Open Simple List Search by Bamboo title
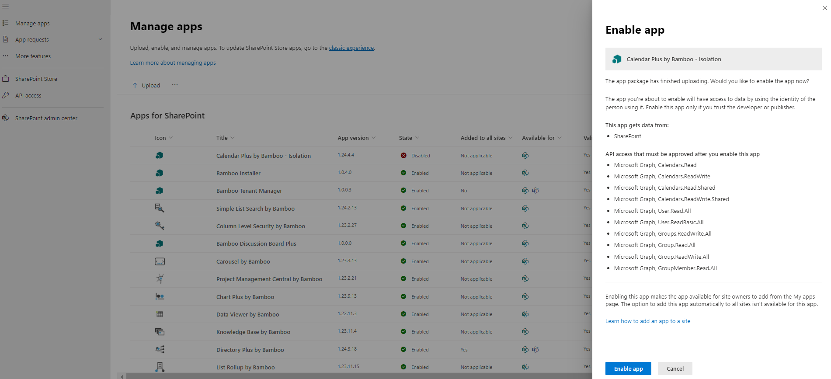 [255, 209]
